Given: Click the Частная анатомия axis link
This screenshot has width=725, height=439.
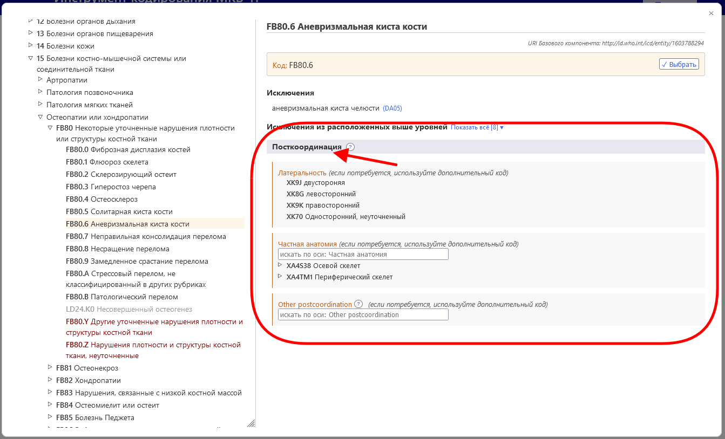Looking at the screenshot, I should click(x=307, y=244).
